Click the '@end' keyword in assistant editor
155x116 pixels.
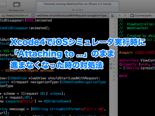(123, 76)
